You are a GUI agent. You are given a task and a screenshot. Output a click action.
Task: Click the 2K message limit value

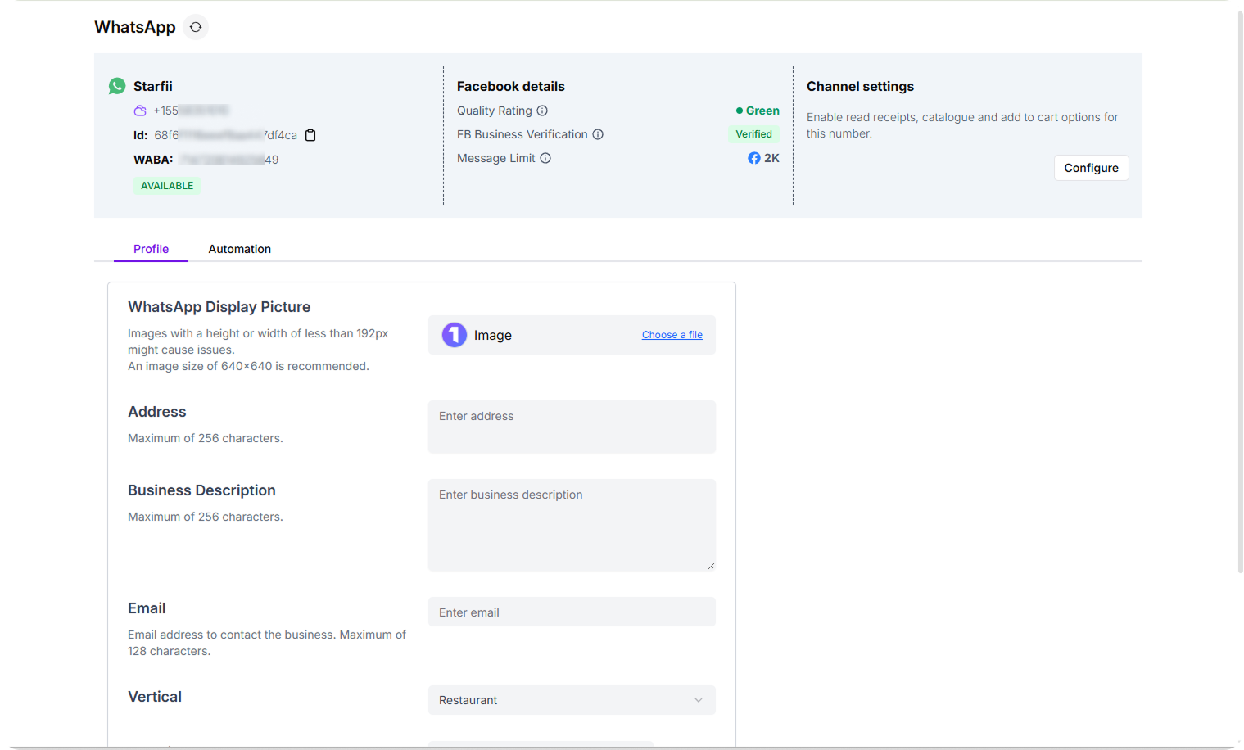coord(771,158)
